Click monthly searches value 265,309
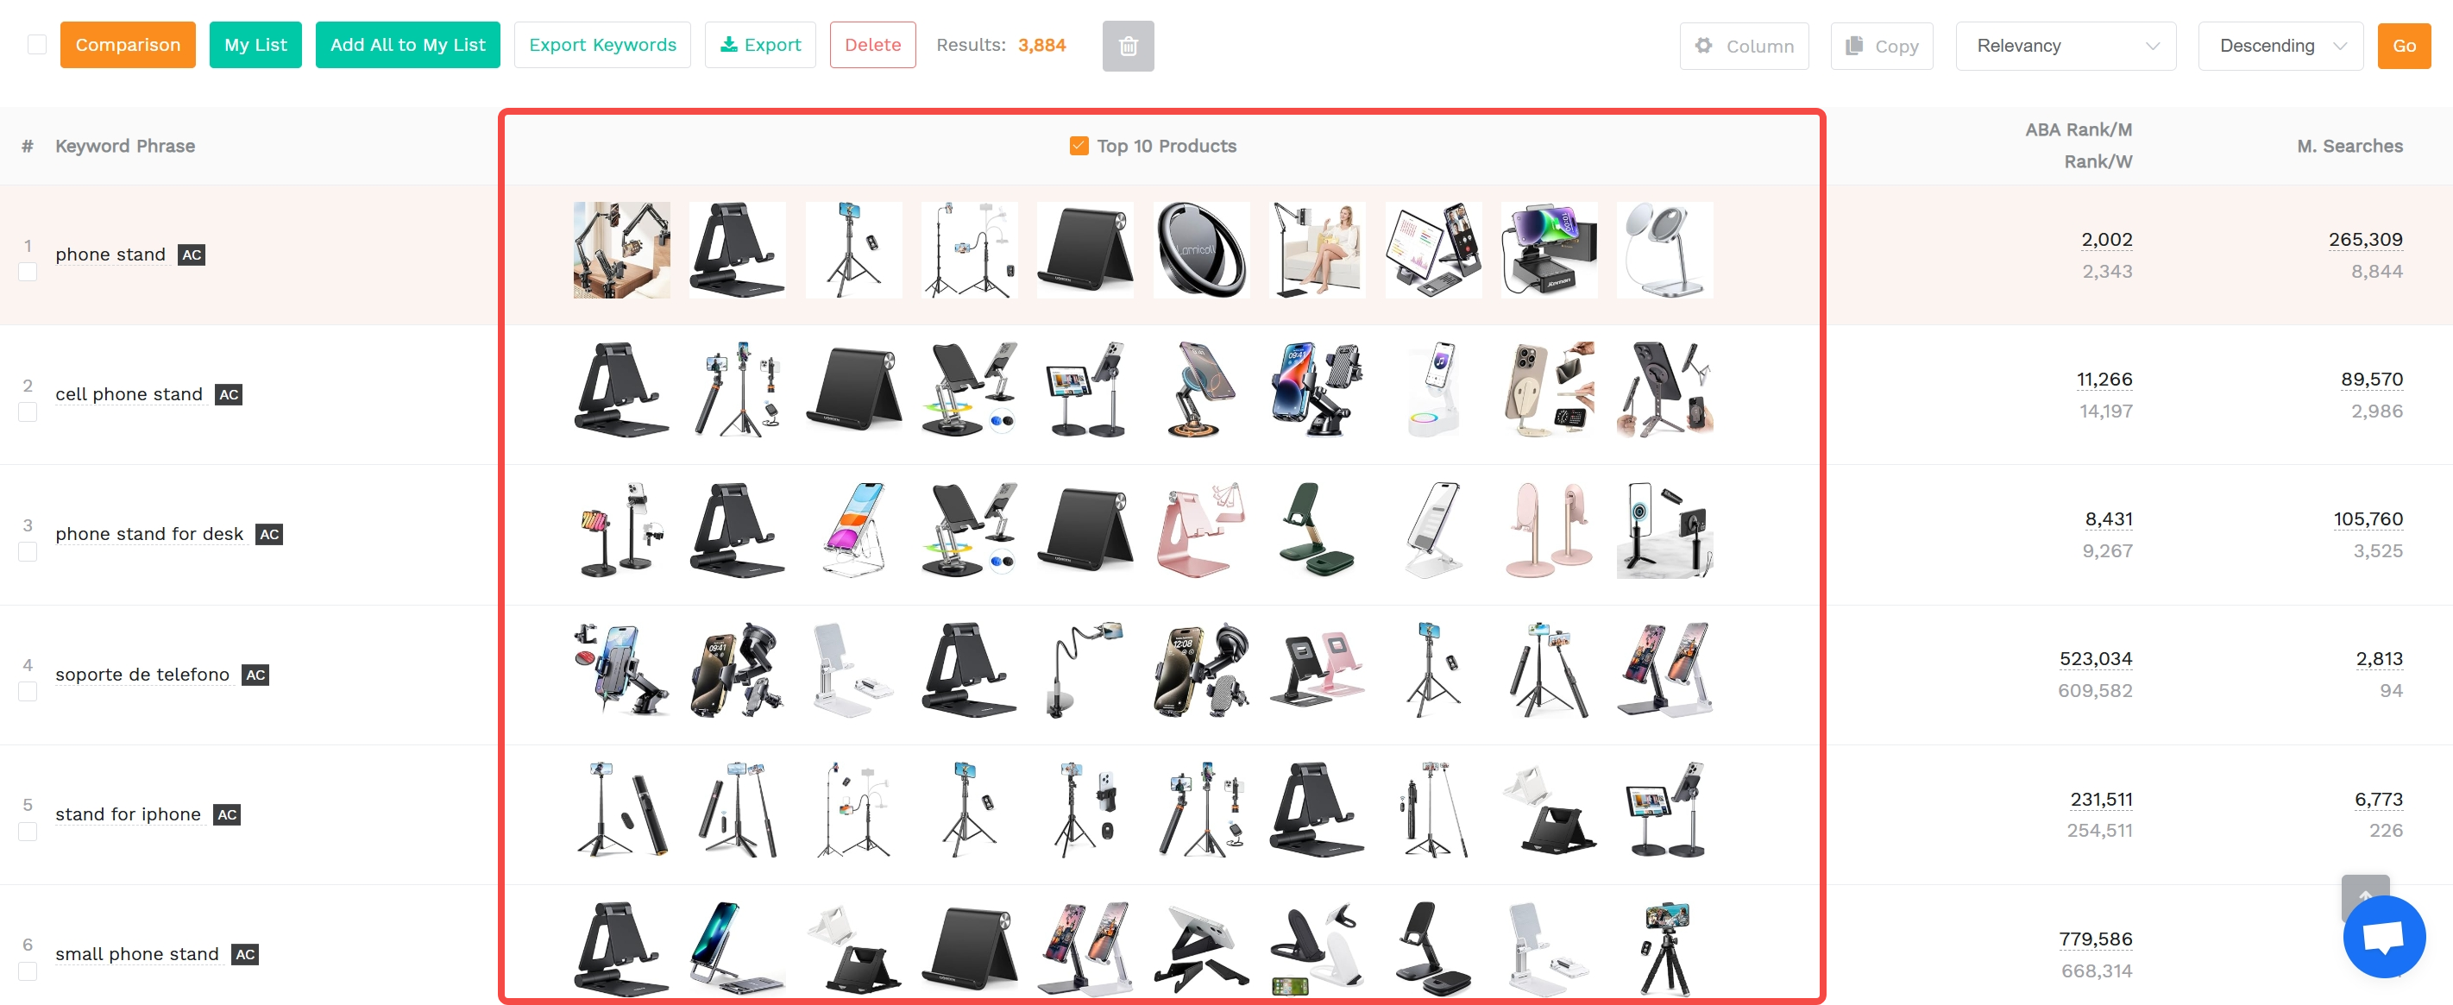Screen dimensions: 2453x1005 [2365, 240]
